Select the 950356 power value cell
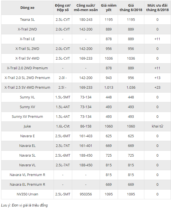Screen dimensions: 171x209 click(86, 194)
